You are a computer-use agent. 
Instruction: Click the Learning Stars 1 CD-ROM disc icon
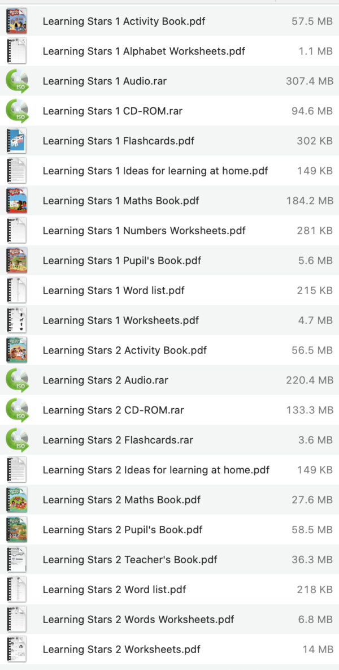coord(16,111)
